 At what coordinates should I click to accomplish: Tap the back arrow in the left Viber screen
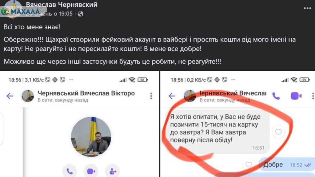[10, 96]
